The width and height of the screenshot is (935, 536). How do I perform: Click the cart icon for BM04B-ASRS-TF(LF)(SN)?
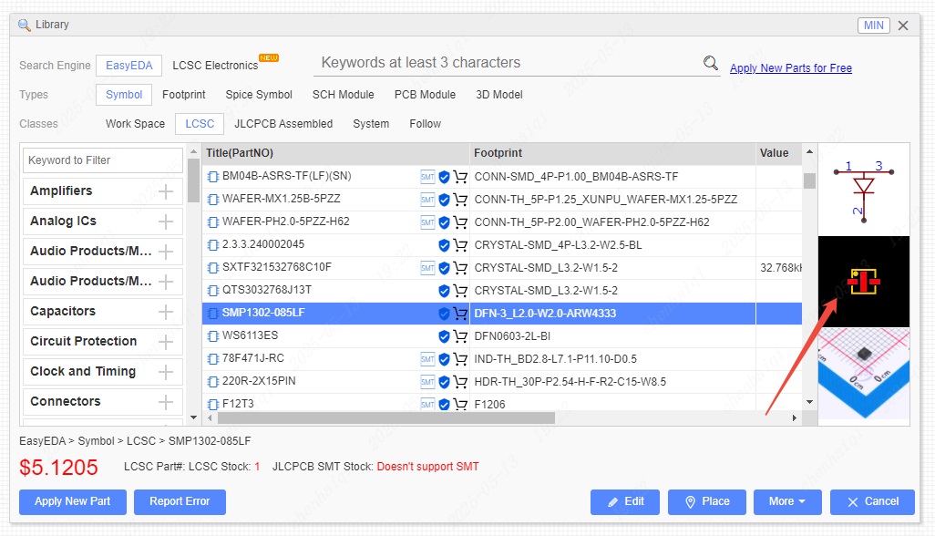tap(460, 177)
